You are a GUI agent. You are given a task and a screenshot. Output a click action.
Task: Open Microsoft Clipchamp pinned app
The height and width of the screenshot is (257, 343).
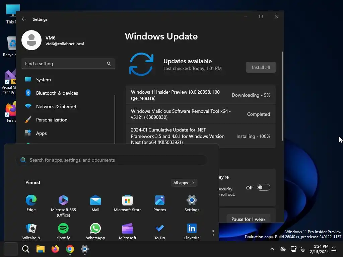(x=128, y=232)
